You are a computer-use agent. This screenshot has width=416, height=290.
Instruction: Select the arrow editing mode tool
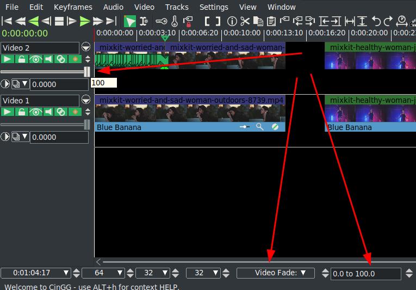[x=130, y=22]
